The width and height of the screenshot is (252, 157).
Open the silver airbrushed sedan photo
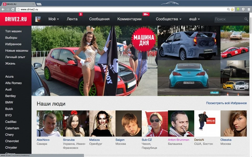189,43
